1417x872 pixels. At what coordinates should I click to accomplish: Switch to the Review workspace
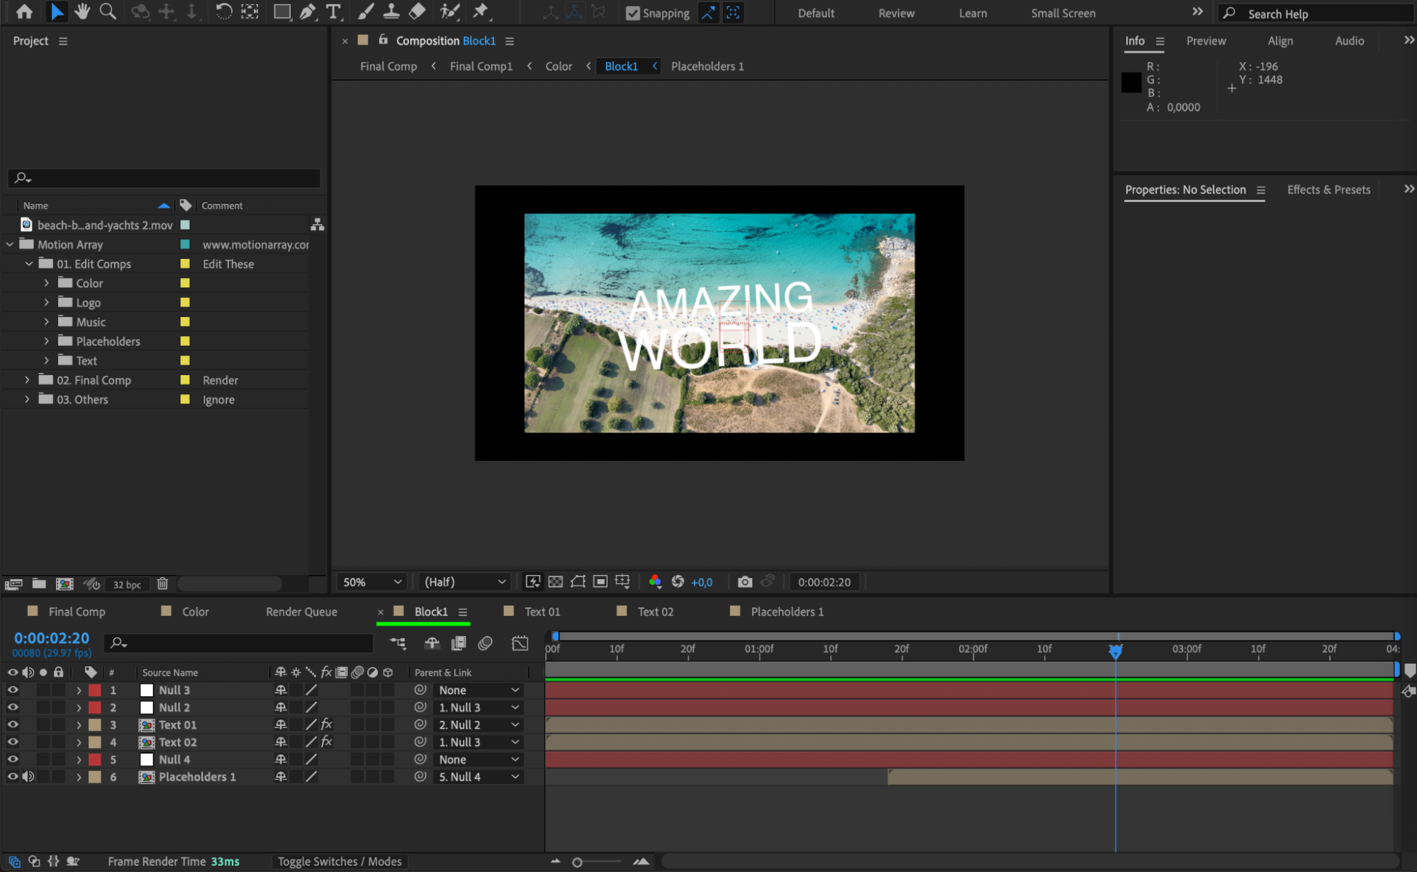(x=896, y=13)
